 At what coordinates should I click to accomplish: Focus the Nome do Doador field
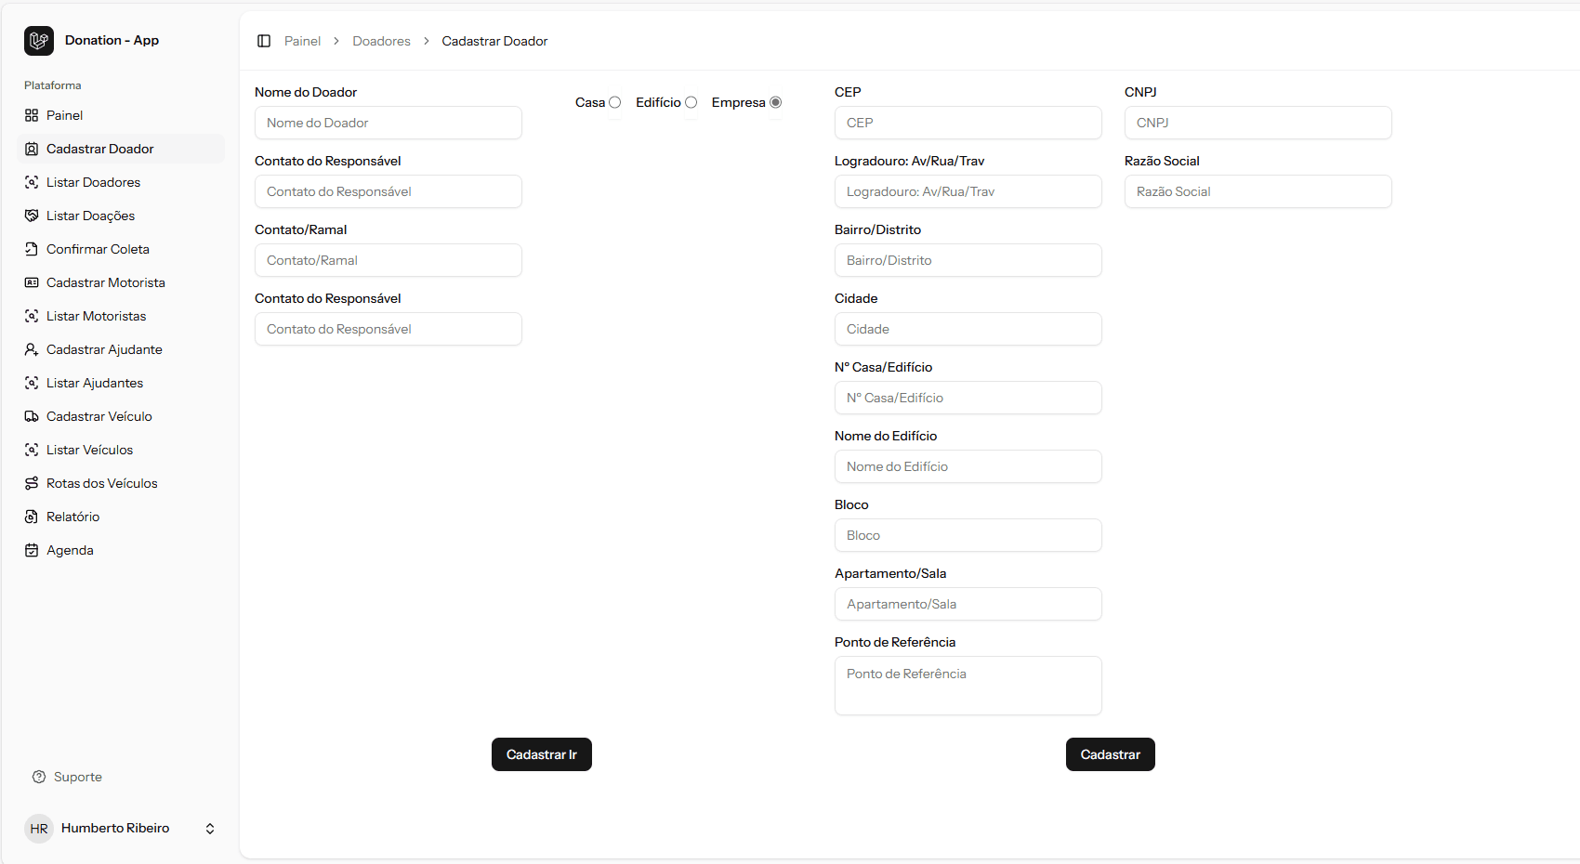click(x=388, y=123)
